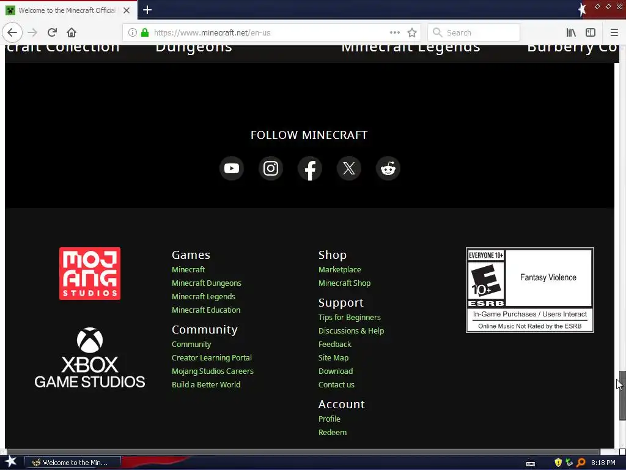The height and width of the screenshot is (470, 626).
Task: Click the URL address field
Action: [x=271, y=33]
